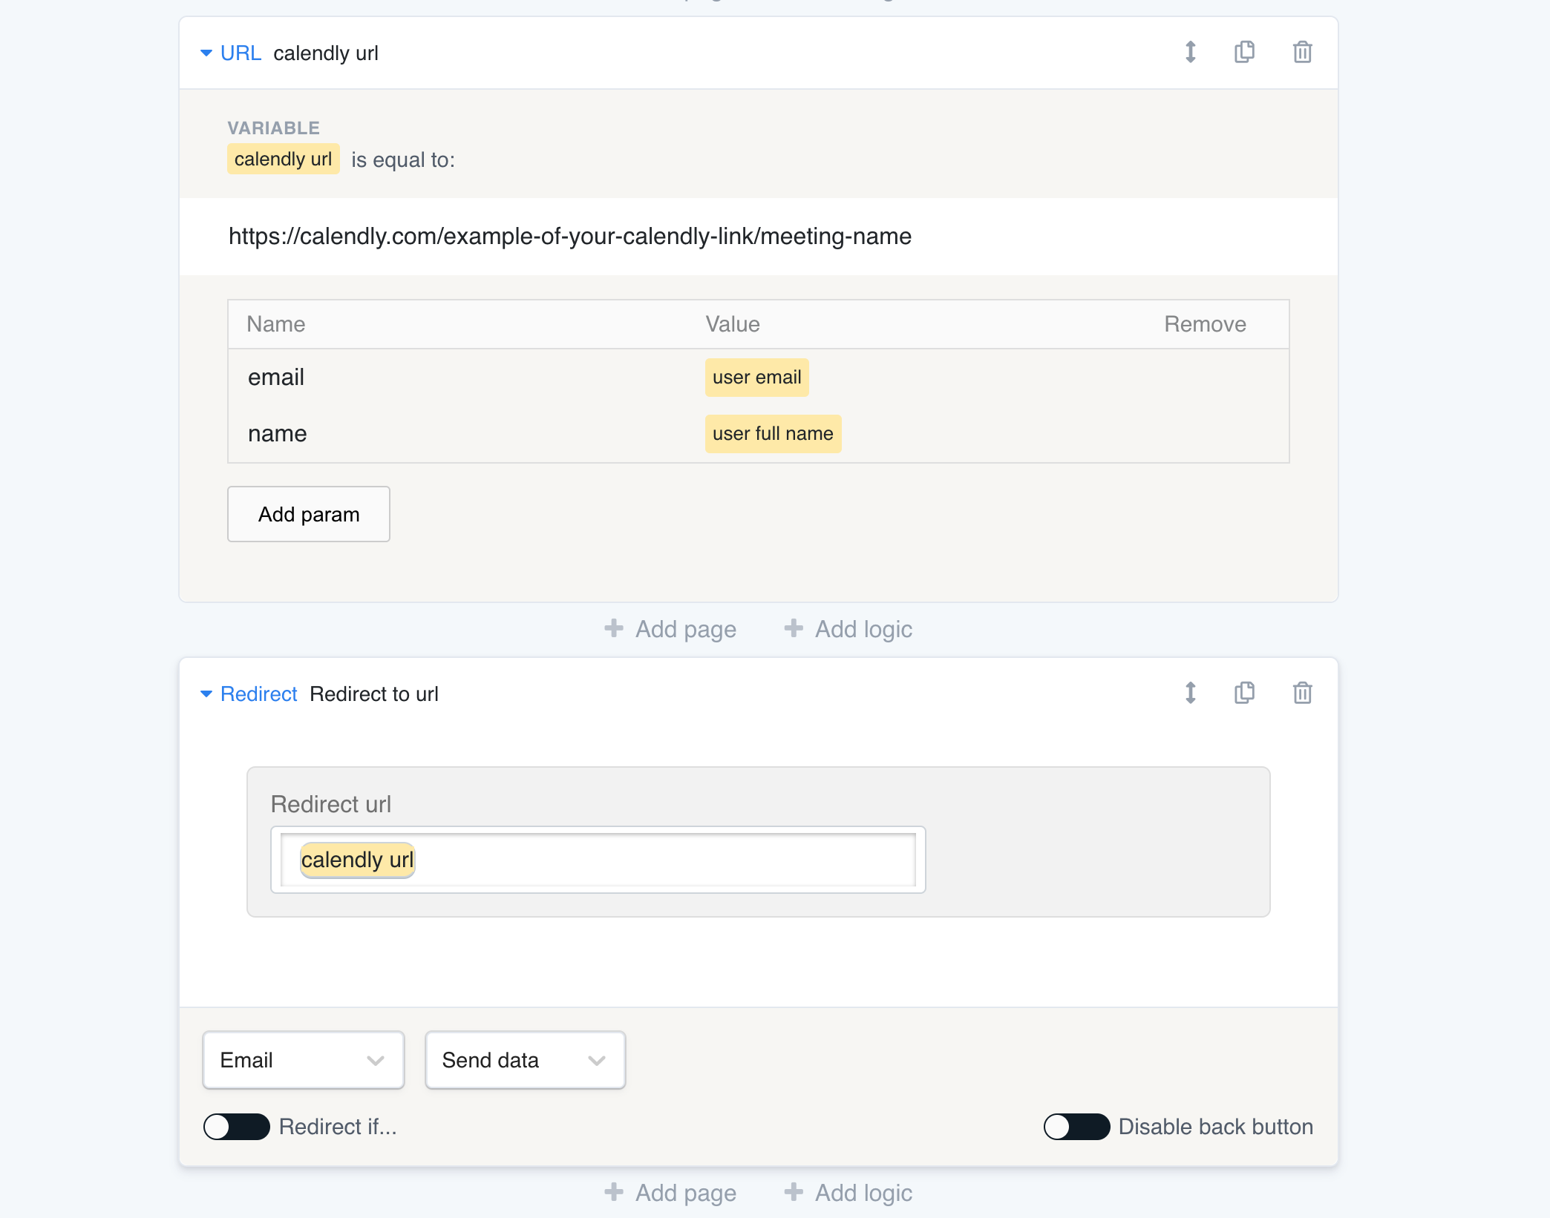Collapse the URL calendly url block
This screenshot has height=1218, width=1550.
pyautogui.click(x=206, y=53)
